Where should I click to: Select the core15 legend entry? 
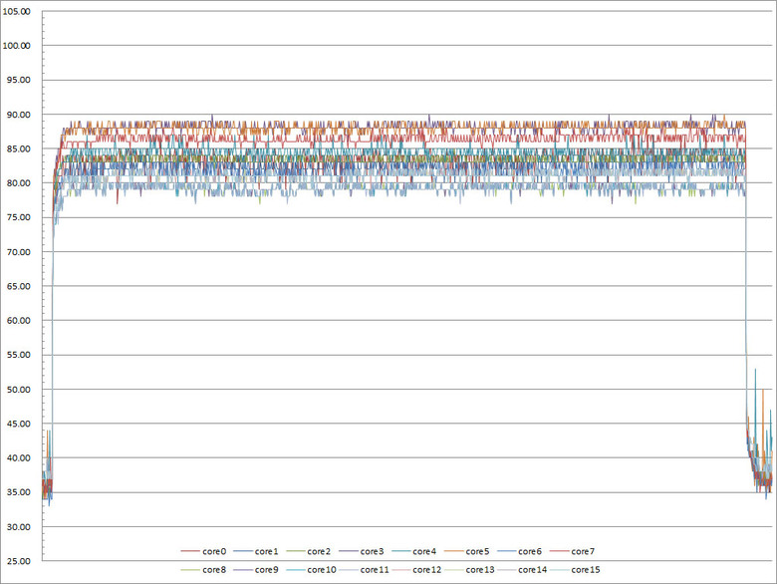[x=576, y=570]
